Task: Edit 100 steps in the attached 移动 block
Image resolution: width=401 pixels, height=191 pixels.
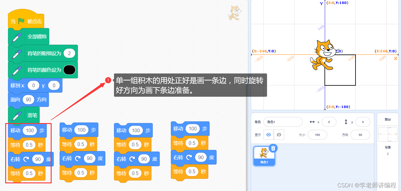Action: (x=30, y=130)
